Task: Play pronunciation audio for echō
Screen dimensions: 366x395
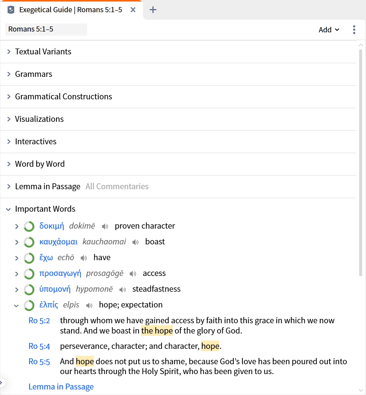Action: point(84,258)
